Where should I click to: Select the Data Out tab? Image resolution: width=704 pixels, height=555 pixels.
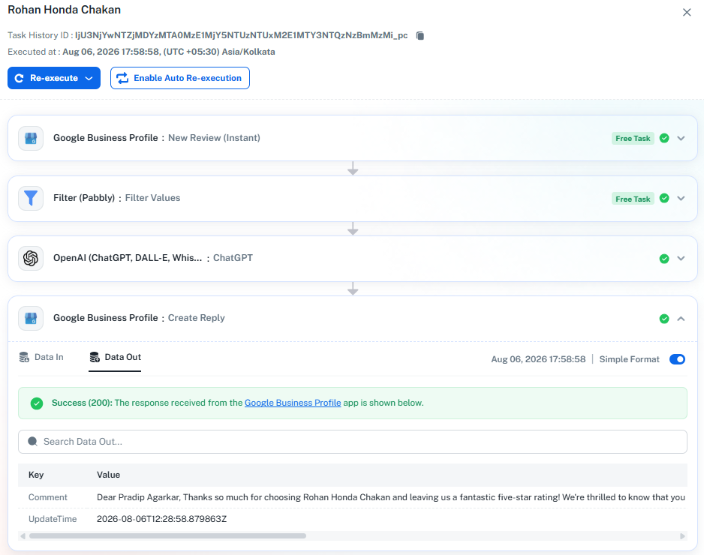(115, 357)
